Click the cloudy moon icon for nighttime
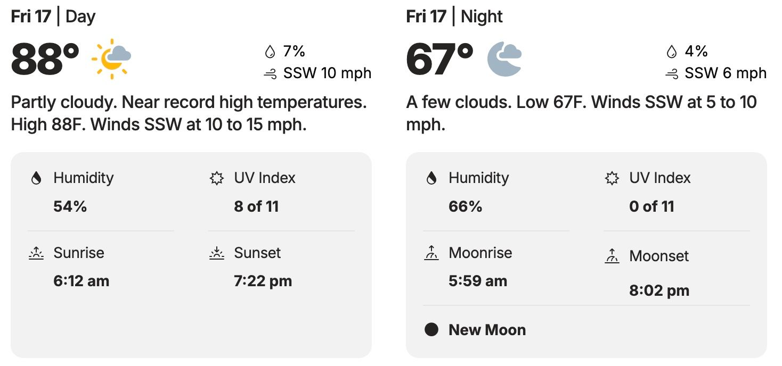This screenshot has width=782, height=366. tap(504, 59)
